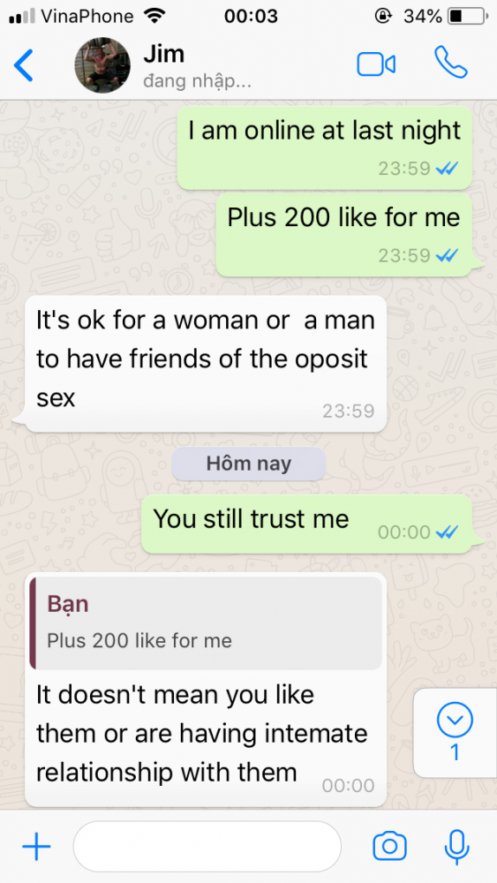Start a video call with Jim

(x=376, y=64)
